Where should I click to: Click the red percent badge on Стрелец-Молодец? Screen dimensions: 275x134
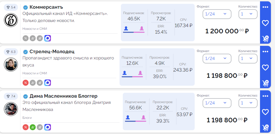(26, 83)
